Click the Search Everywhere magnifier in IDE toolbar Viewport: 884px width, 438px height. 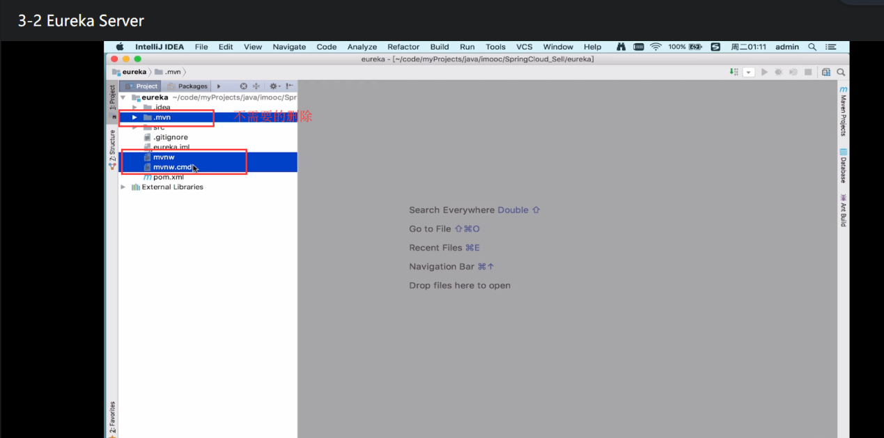point(841,72)
